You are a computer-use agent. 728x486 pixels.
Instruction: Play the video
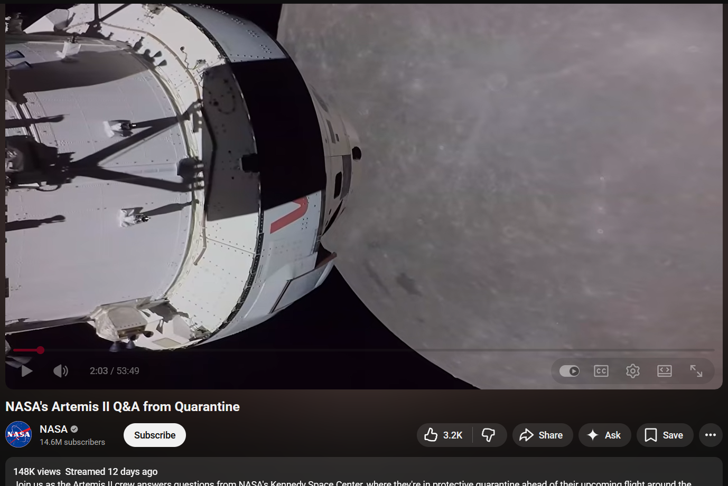[26, 371]
